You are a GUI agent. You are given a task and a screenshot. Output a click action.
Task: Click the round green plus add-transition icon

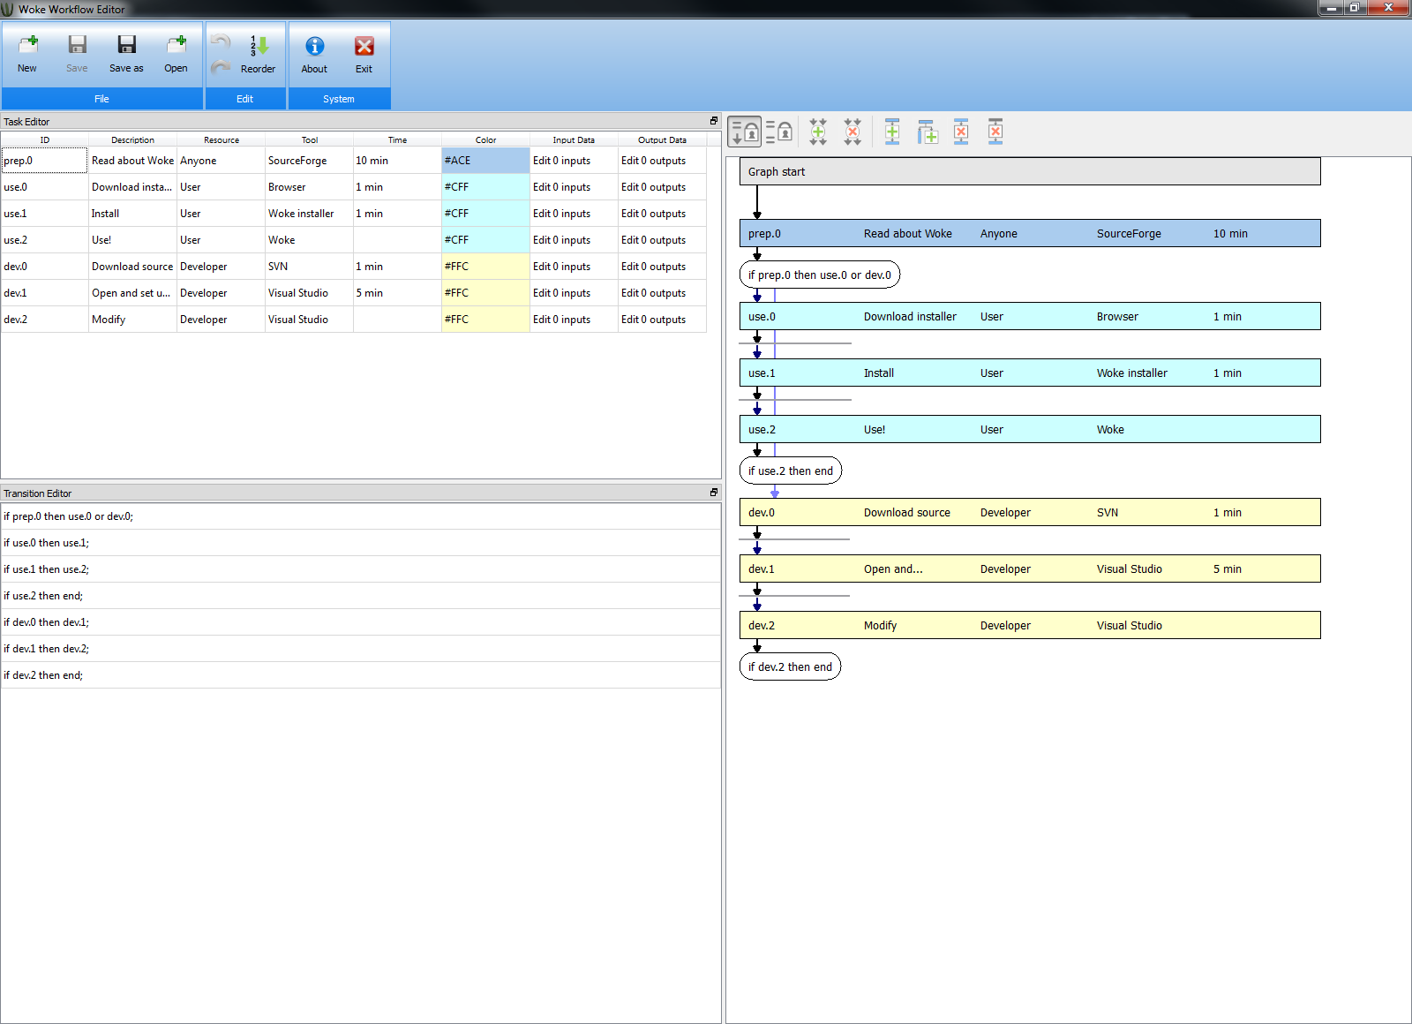pyautogui.click(x=818, y=132)
